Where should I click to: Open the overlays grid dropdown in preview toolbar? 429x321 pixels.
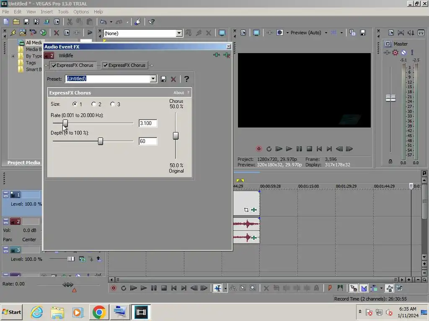coord(341,33)
